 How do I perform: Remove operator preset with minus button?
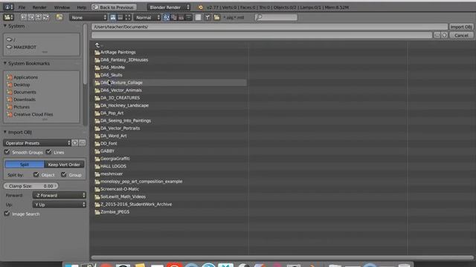coord(82,143)
